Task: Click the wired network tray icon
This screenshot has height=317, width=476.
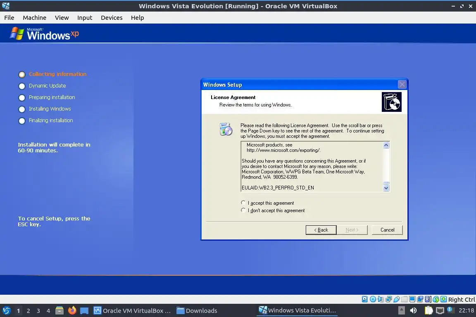Action: (x=440, y=310)
